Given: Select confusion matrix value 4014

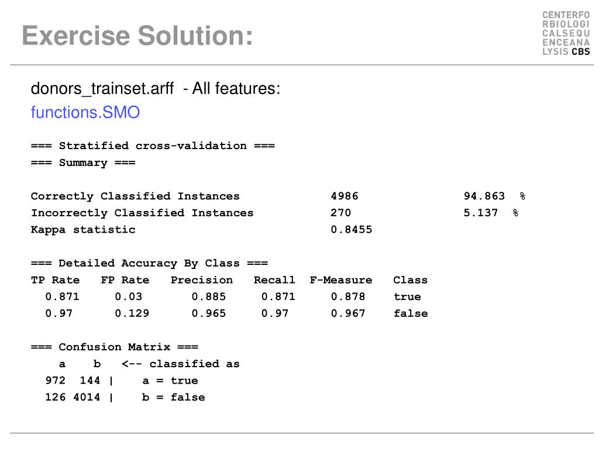Looking at the screenshot, I should coord(87,398).
